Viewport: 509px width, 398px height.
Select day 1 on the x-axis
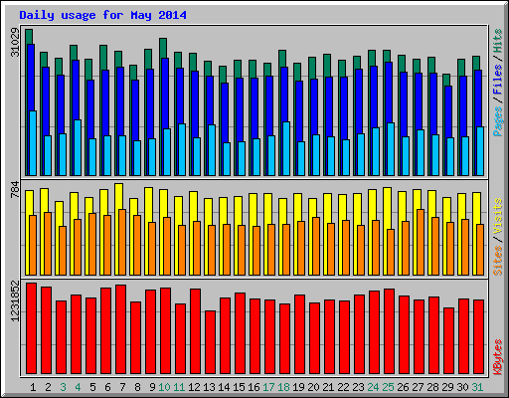33,387
